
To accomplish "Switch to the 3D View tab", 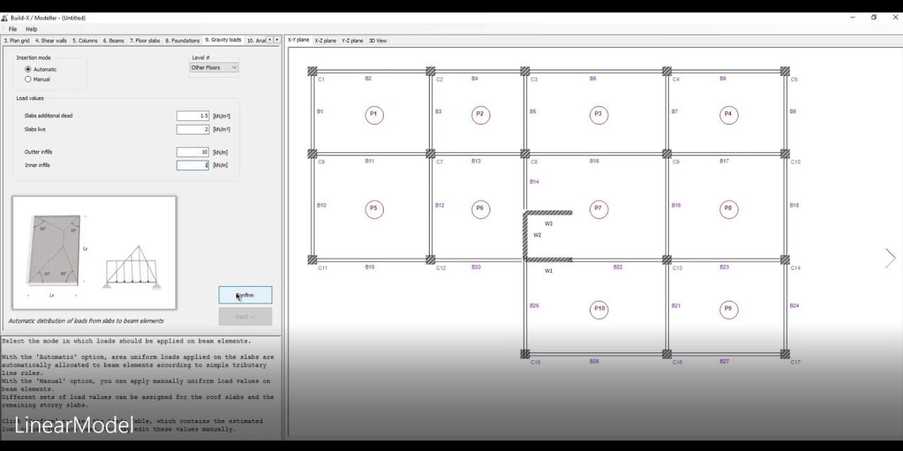I will (x=378, y=41).
